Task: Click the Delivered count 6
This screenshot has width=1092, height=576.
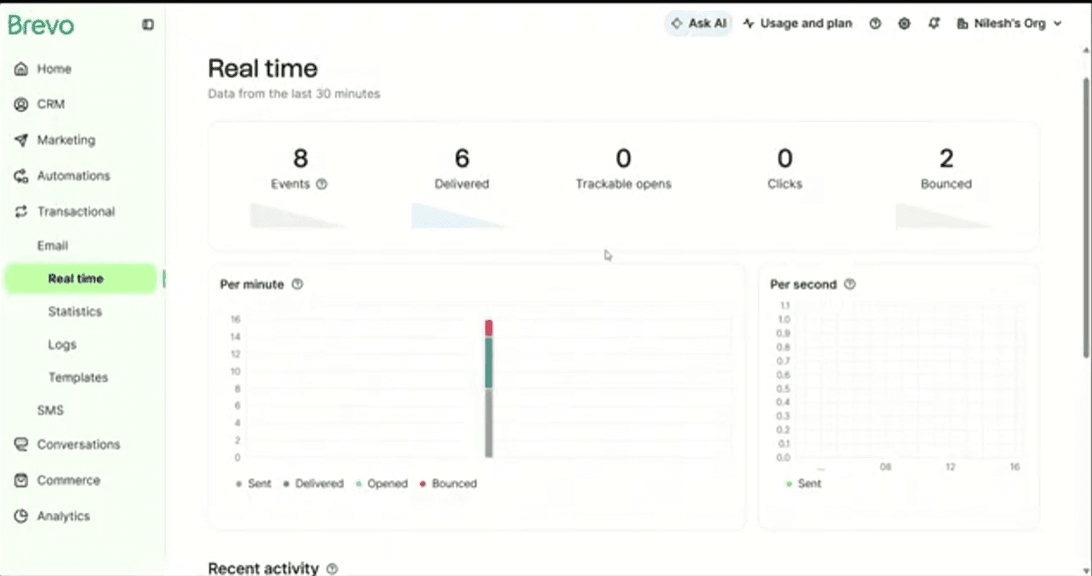Action: coord(462,158)
